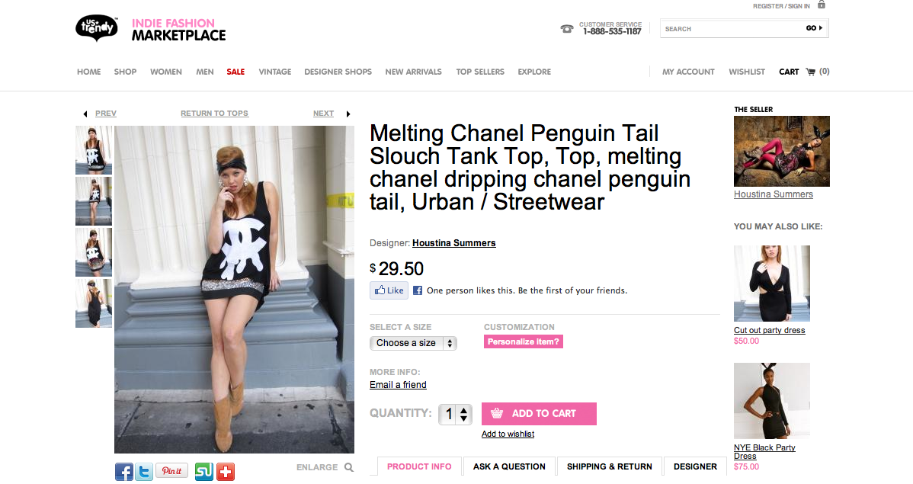This screenshot has width=913, height=484.
Task: Click the UsTrendy logo
Action: click(96, 28)
